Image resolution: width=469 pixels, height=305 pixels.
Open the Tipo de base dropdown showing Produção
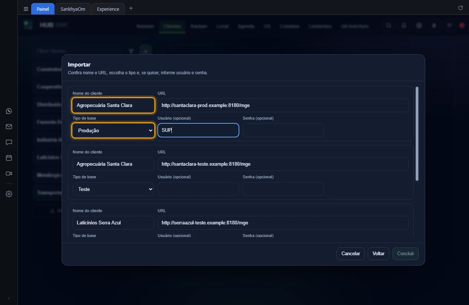[113, 130]
